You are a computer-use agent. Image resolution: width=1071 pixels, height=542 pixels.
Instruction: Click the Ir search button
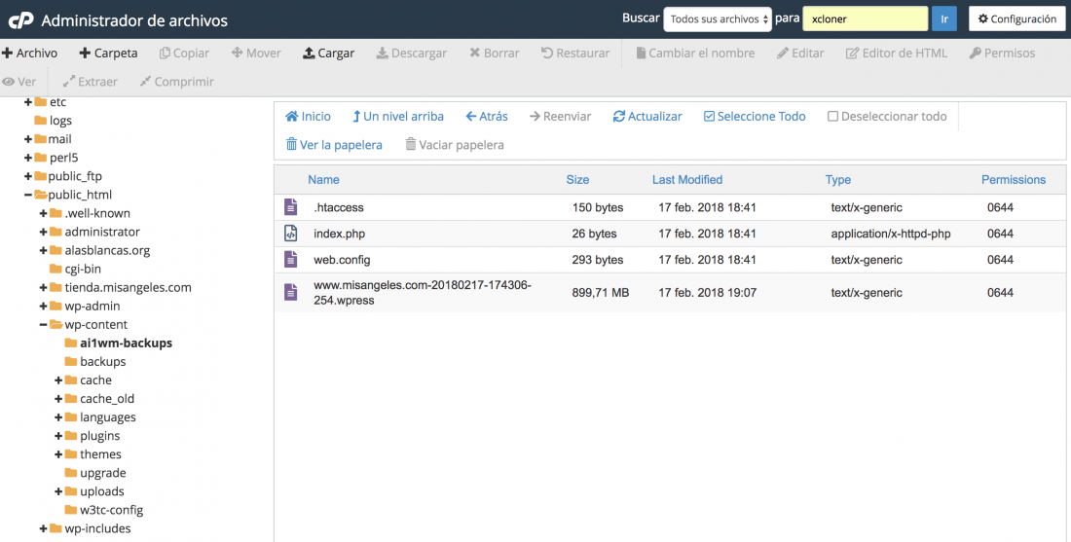coord(944,19)
